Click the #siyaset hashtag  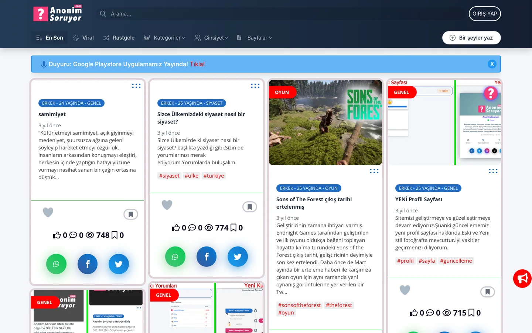coord(169,176)
